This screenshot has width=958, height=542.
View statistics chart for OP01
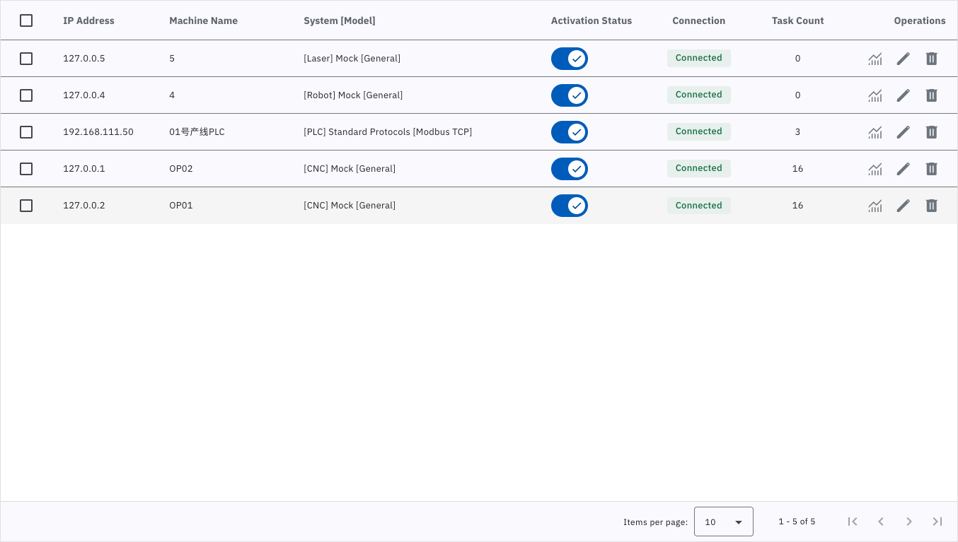tap(875, 206)
